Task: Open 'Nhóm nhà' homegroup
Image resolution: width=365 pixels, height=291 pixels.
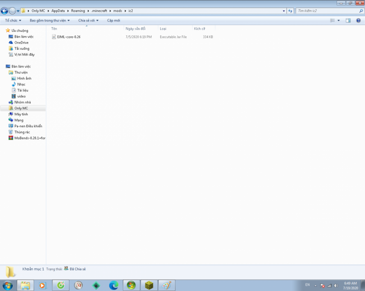Action: pyautogui.click(x=22, y=102)
